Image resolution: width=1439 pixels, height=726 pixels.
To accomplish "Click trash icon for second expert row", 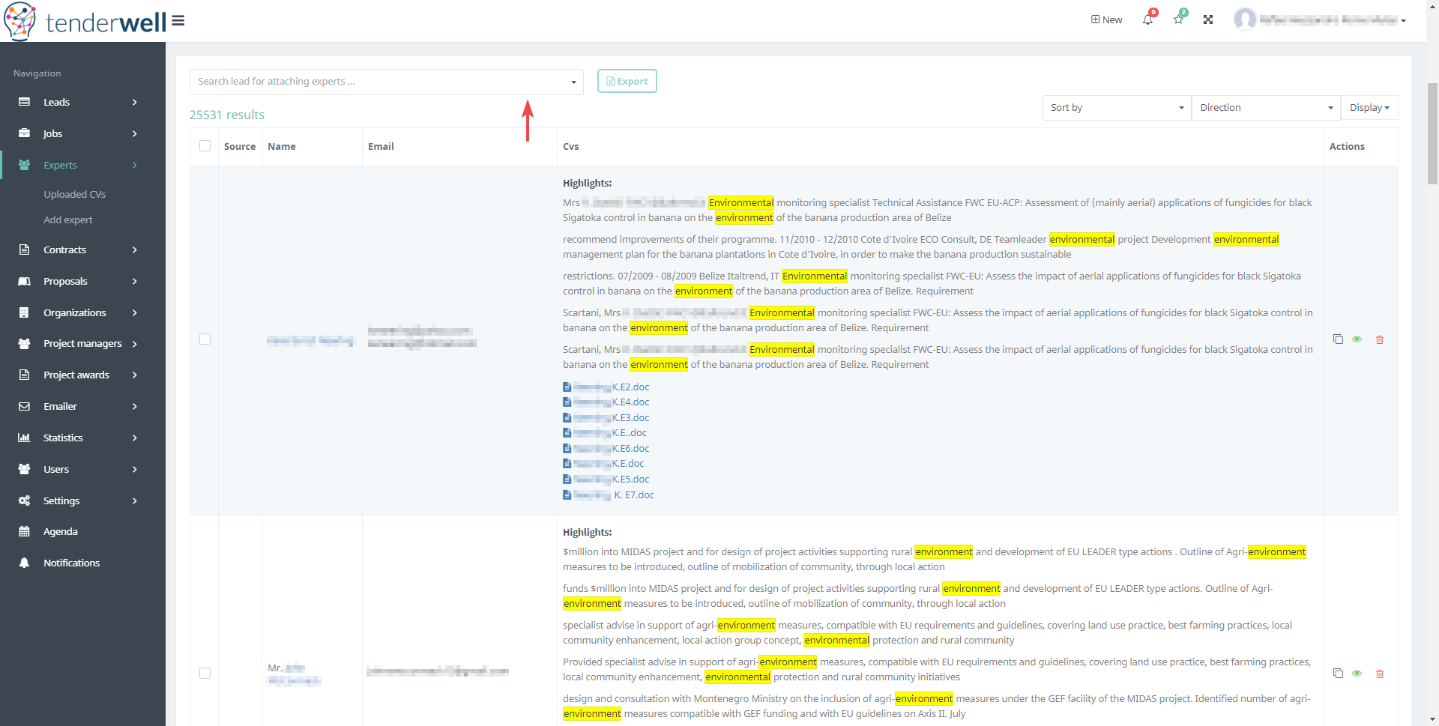I will [1380, 674].
